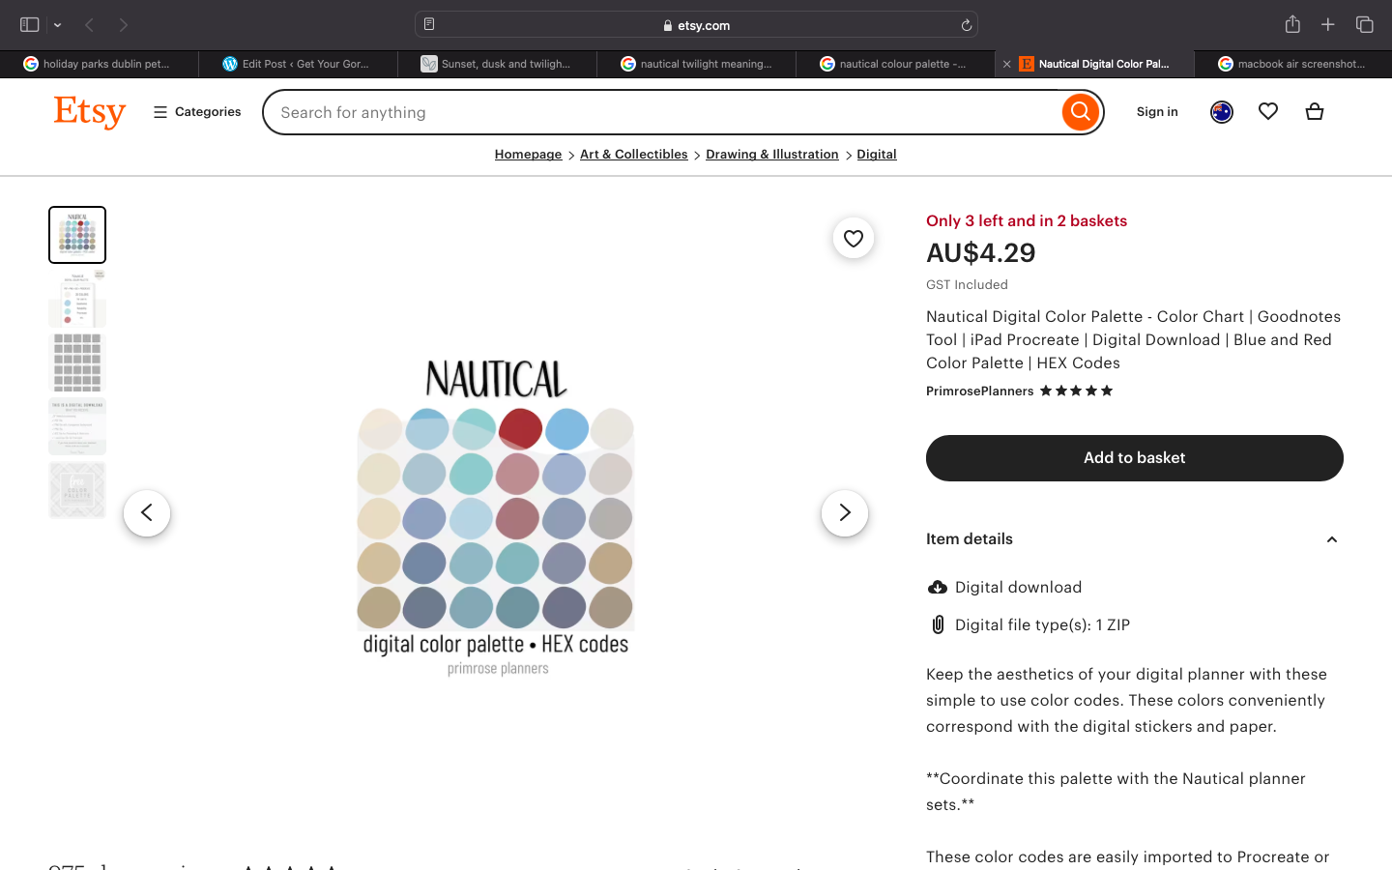1392x870 pixels.
Task: Click the Add to basket button
Action: point(1134,458)
